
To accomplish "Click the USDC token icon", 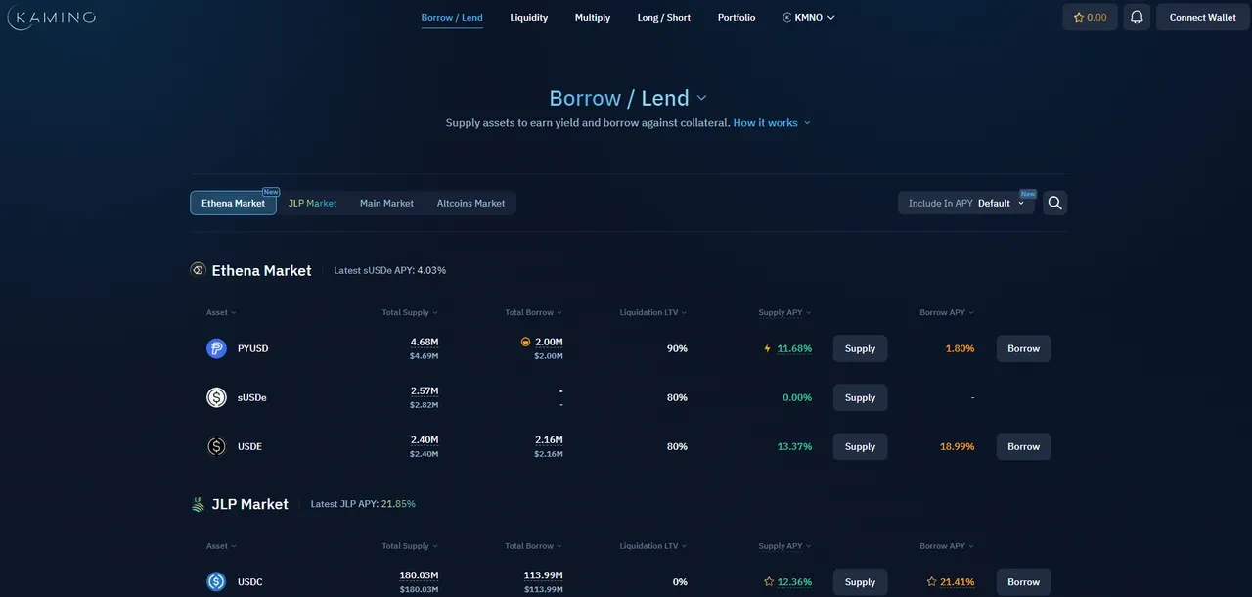I will tap(216, 581).
